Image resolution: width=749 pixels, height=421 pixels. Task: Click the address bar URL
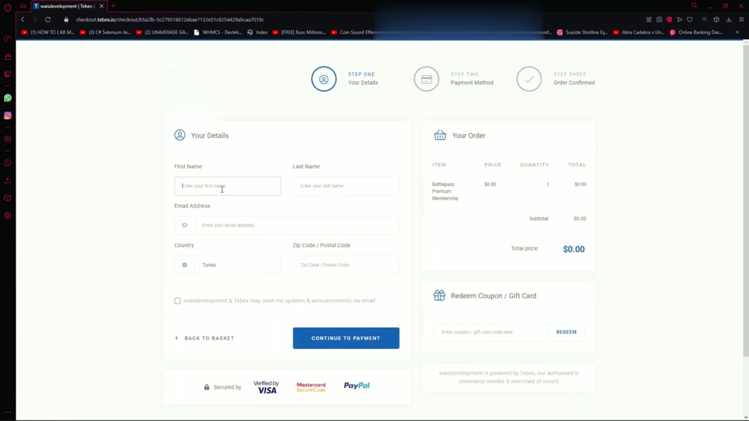(x=170, y=19)
